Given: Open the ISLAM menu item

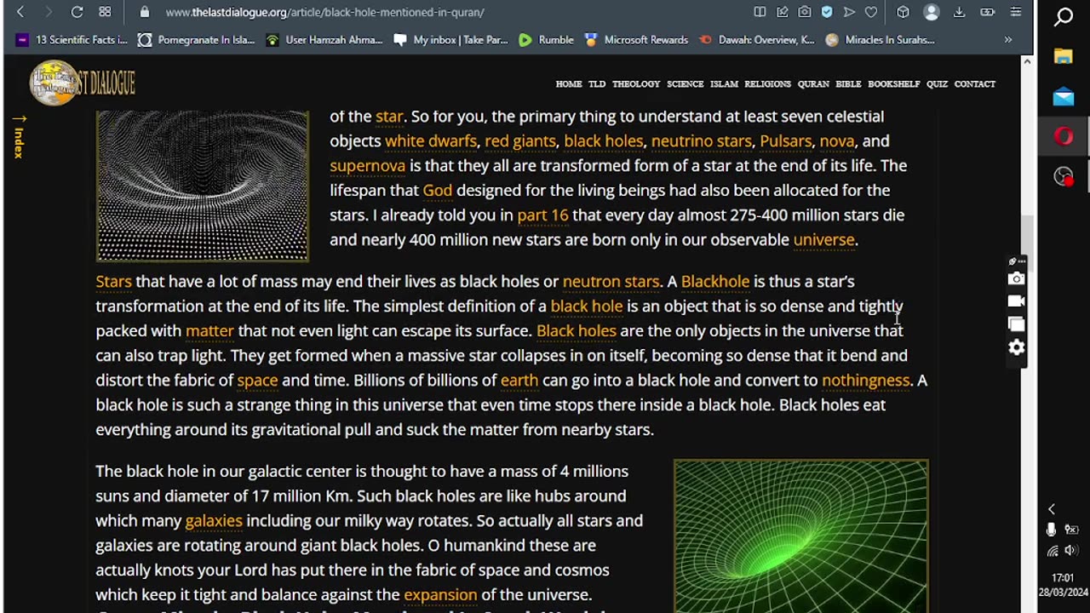Looking at the screenshot, I should [x=724, y=84].
